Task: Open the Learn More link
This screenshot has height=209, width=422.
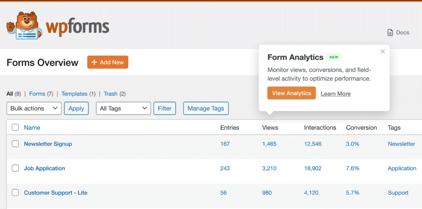Action: coord(335,94)
